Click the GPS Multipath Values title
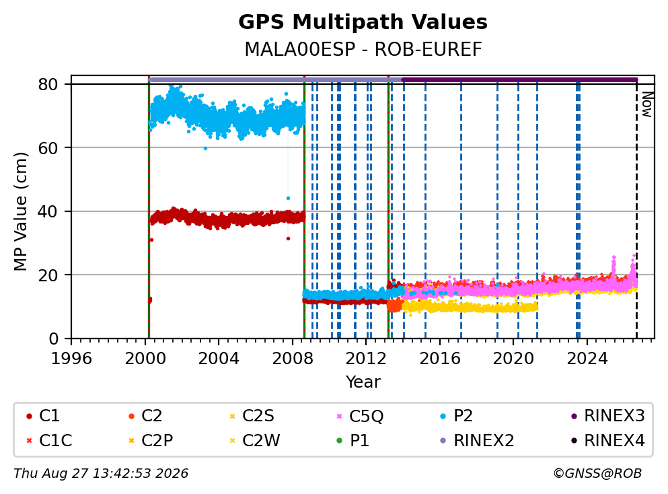The height and width of the screenshot is (494, 668). pyautogui.click(x=363, y=22)
